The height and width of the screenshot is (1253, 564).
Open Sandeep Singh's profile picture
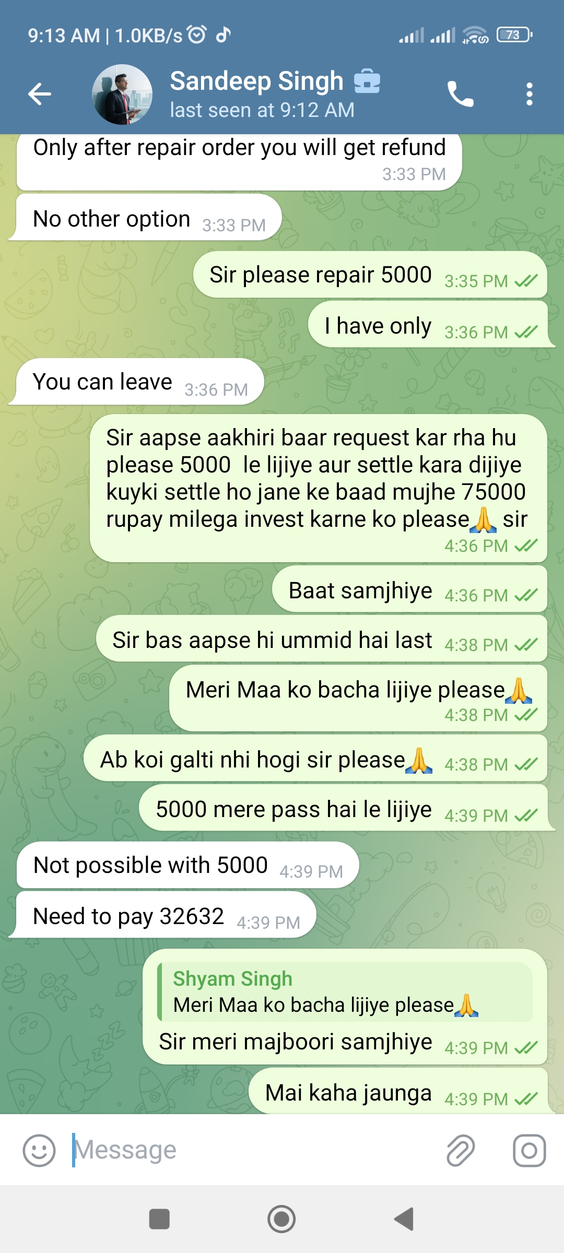pyautogui.click(x=122, y=94)
